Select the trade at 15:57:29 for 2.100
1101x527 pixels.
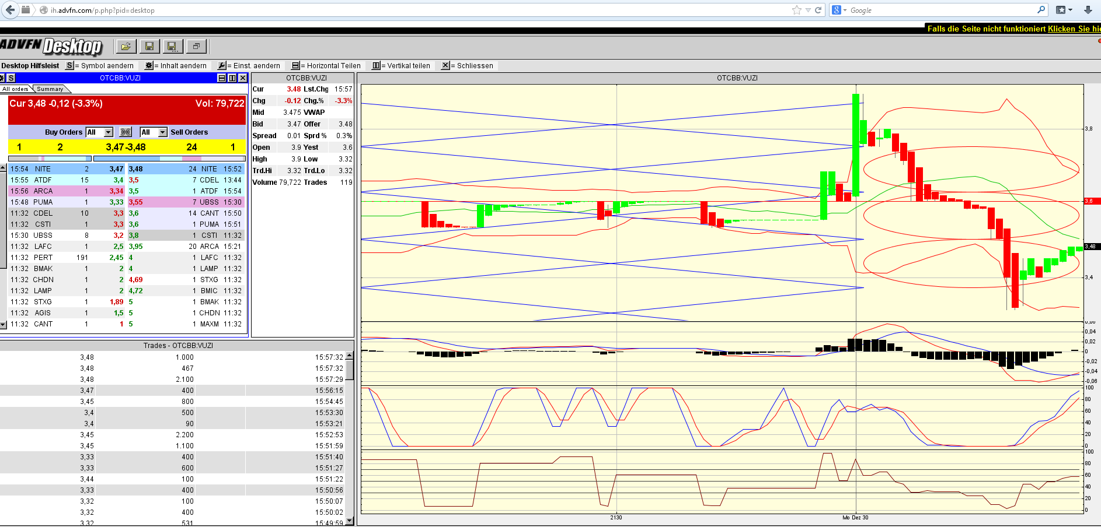click(173, 380)
